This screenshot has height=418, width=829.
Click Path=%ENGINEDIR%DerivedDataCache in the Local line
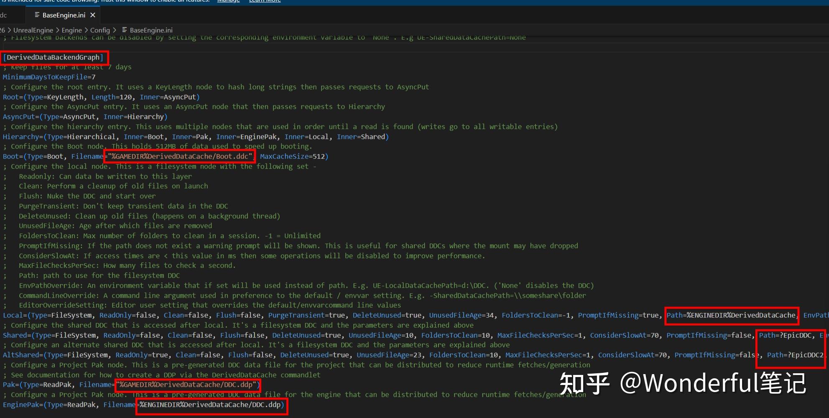731,315
